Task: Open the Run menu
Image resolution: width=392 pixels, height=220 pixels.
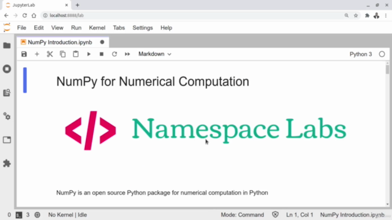Action: click(76, 28)
